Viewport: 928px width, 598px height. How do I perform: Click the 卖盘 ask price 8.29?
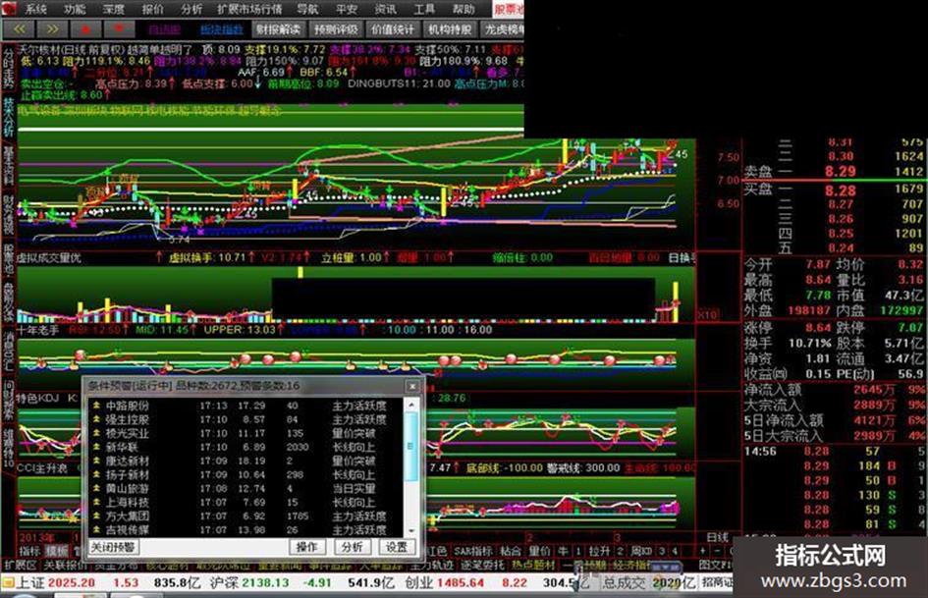pyautogui.click(x=841, y=172)
